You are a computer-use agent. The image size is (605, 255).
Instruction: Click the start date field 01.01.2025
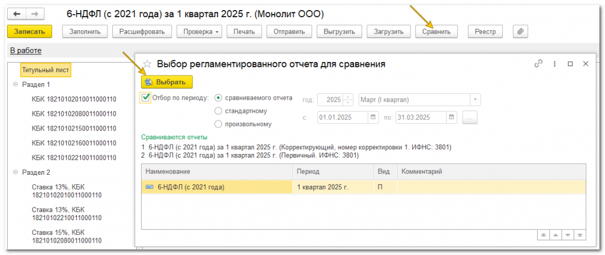343,117
